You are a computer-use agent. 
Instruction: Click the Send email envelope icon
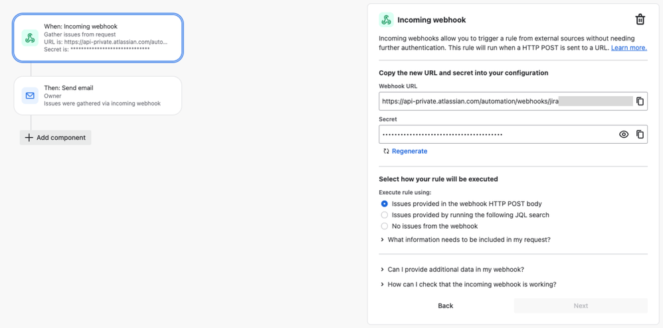click(x=30, y=95)
